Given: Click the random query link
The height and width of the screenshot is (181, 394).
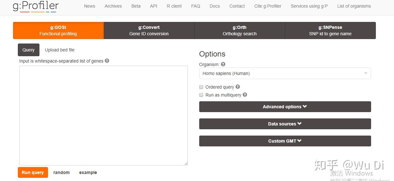Looking at the screenshot, I should tap(61, 172).
